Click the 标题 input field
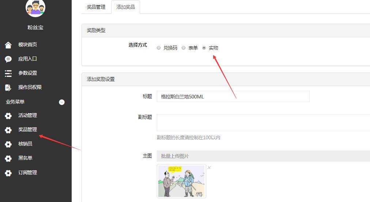This screenshot has width=370, height=202. [x=233, y=97]
